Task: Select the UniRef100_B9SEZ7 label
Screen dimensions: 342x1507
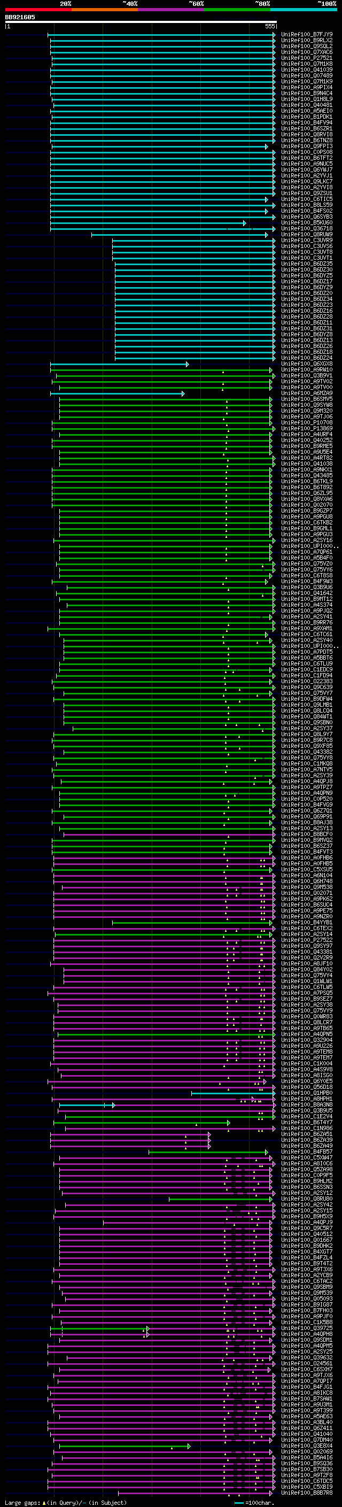Action: tap(306, 999)
